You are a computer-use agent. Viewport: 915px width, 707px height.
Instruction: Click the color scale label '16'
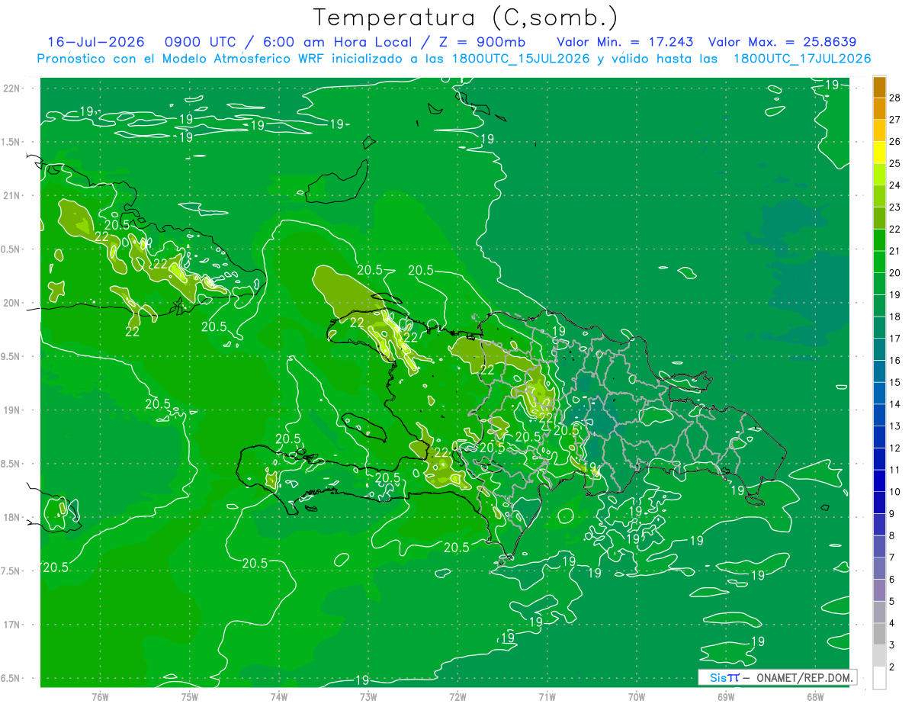point(894,360)
